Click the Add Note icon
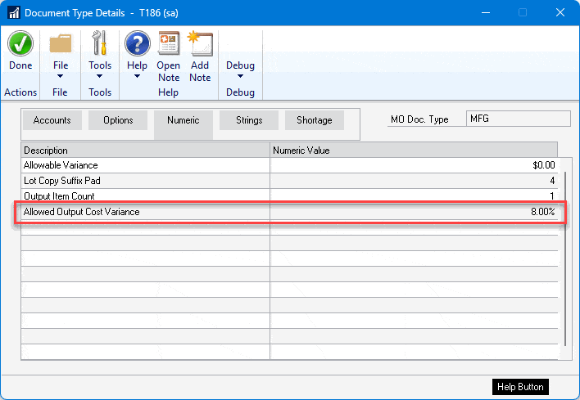Viewport: 580px width, 400px height. point(200,43)
